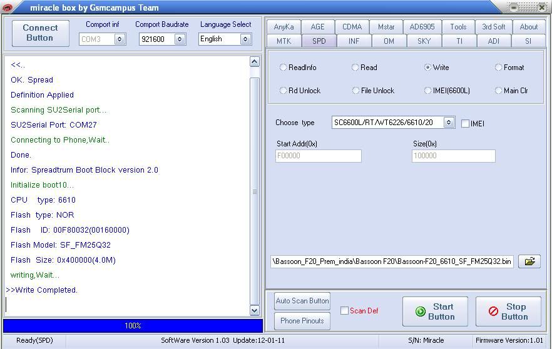This screenshot has height=349, width=552.
Task: Click the log scrollbar up arrow
Action: pyautogui.click(x=255, y=61)
